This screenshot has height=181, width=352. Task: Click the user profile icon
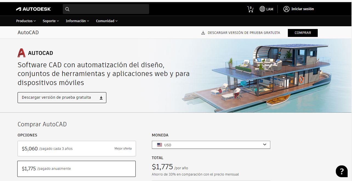point(286,9)
